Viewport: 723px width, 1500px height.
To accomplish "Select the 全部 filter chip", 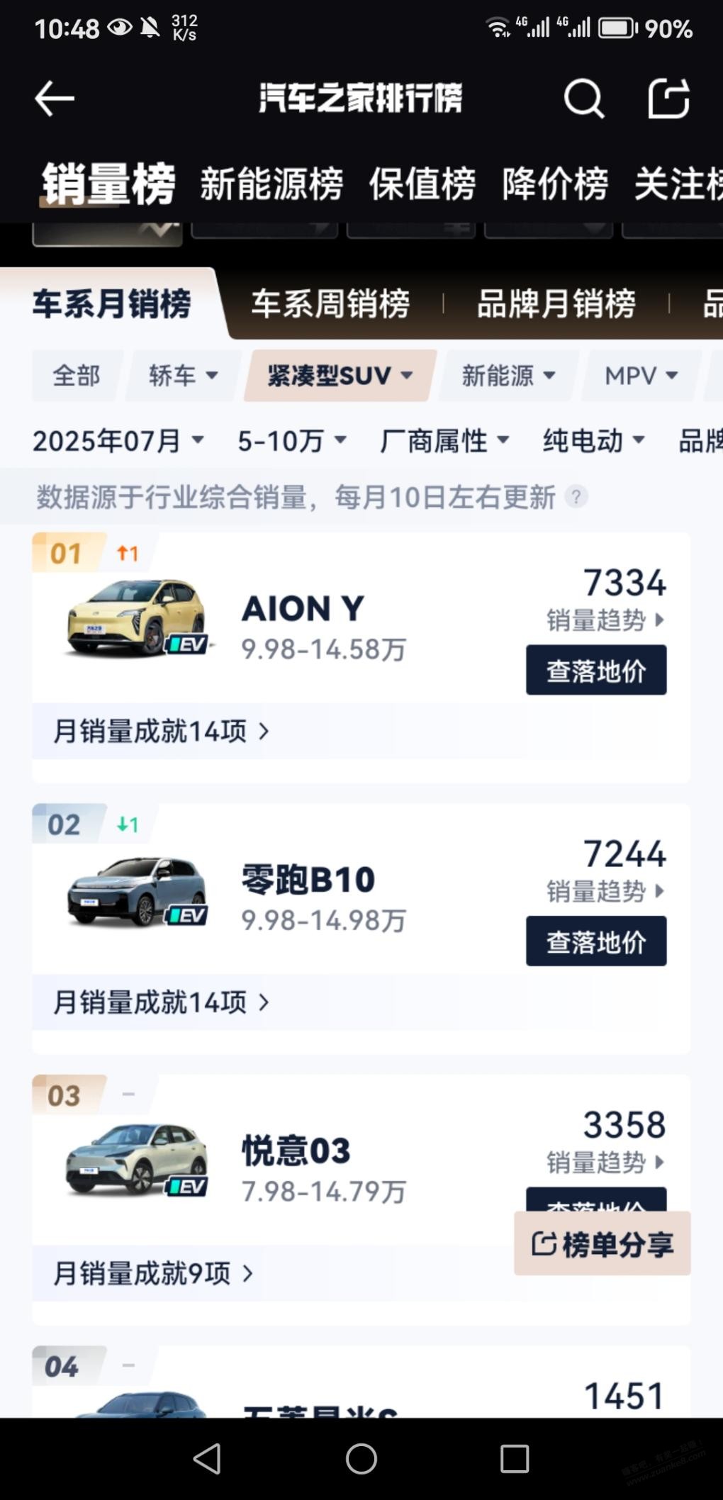I will 77,376.
